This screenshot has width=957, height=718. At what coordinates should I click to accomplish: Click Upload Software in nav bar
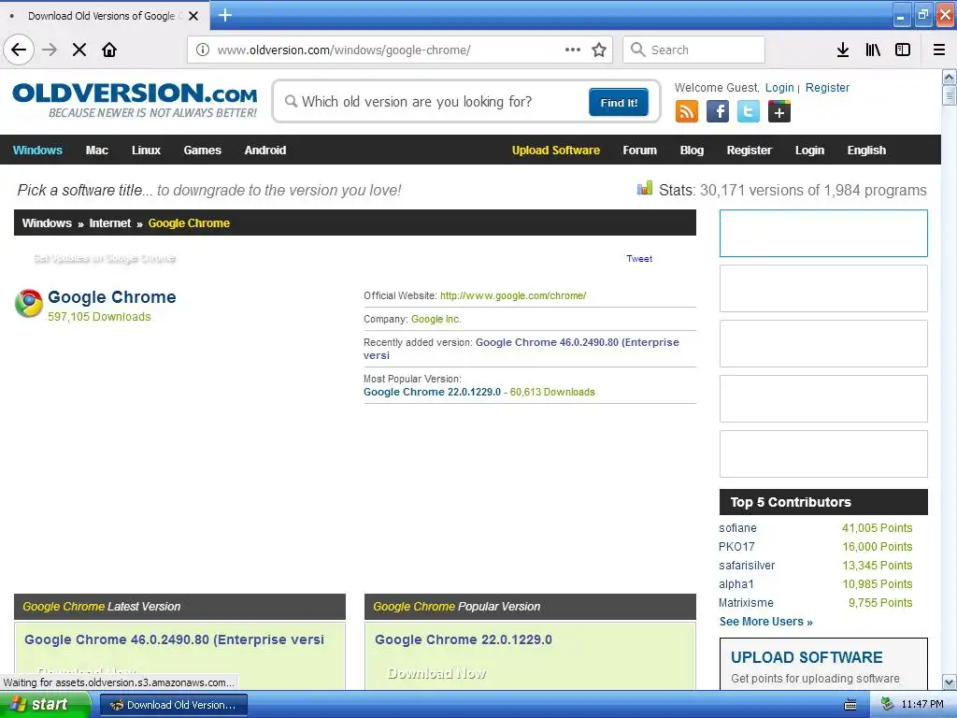tap(555, 151)
